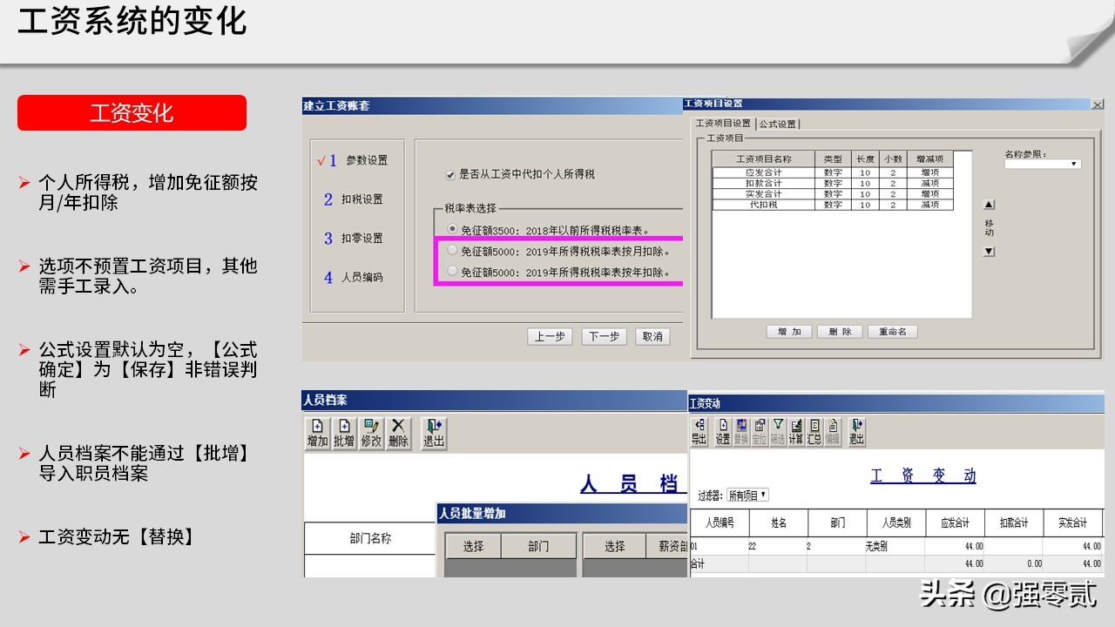The height and width of the screenshot is (627, 1115).
Task: Switch to 工资项目设置 tab
Action: 723,124
